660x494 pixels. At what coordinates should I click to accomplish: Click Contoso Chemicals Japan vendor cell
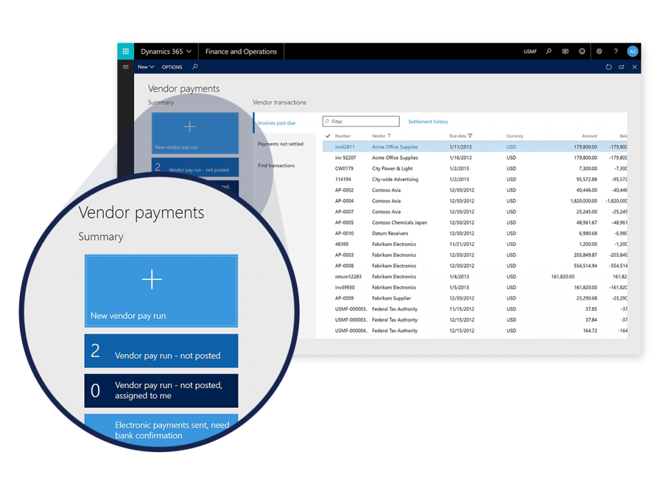tap(400, 223)
